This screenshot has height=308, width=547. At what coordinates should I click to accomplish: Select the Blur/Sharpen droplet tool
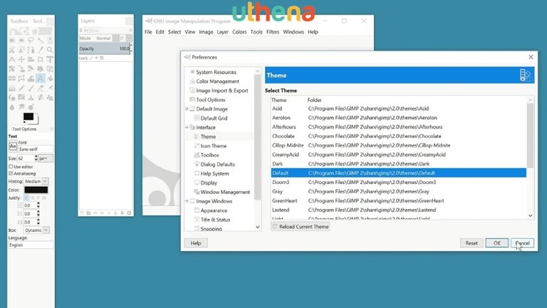[11, 107]
